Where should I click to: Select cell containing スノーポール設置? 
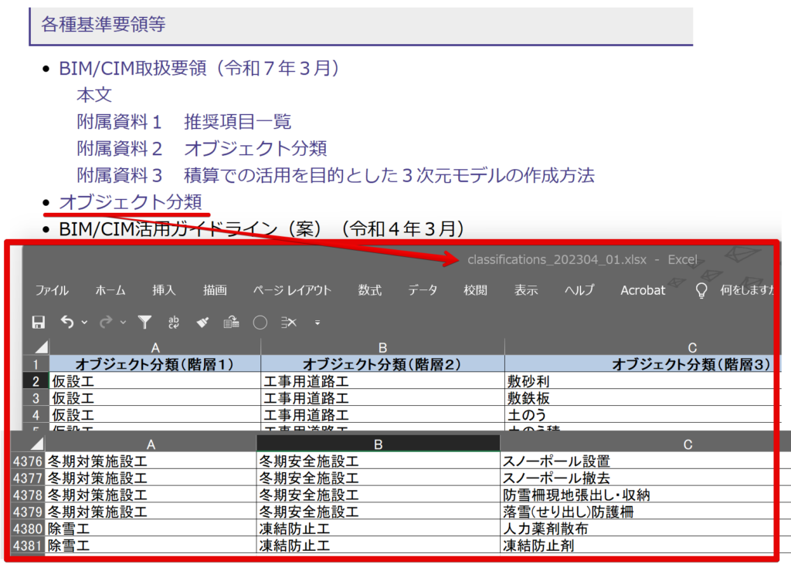point(556,461)
